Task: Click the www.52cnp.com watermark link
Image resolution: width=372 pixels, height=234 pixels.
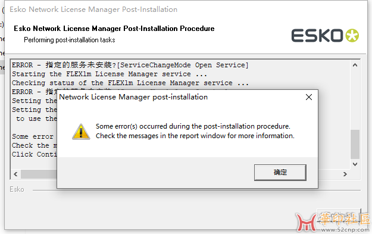Action: click(345, 229)
